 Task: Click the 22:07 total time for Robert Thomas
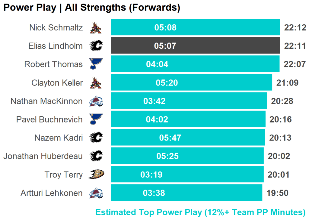pos(295,64)
